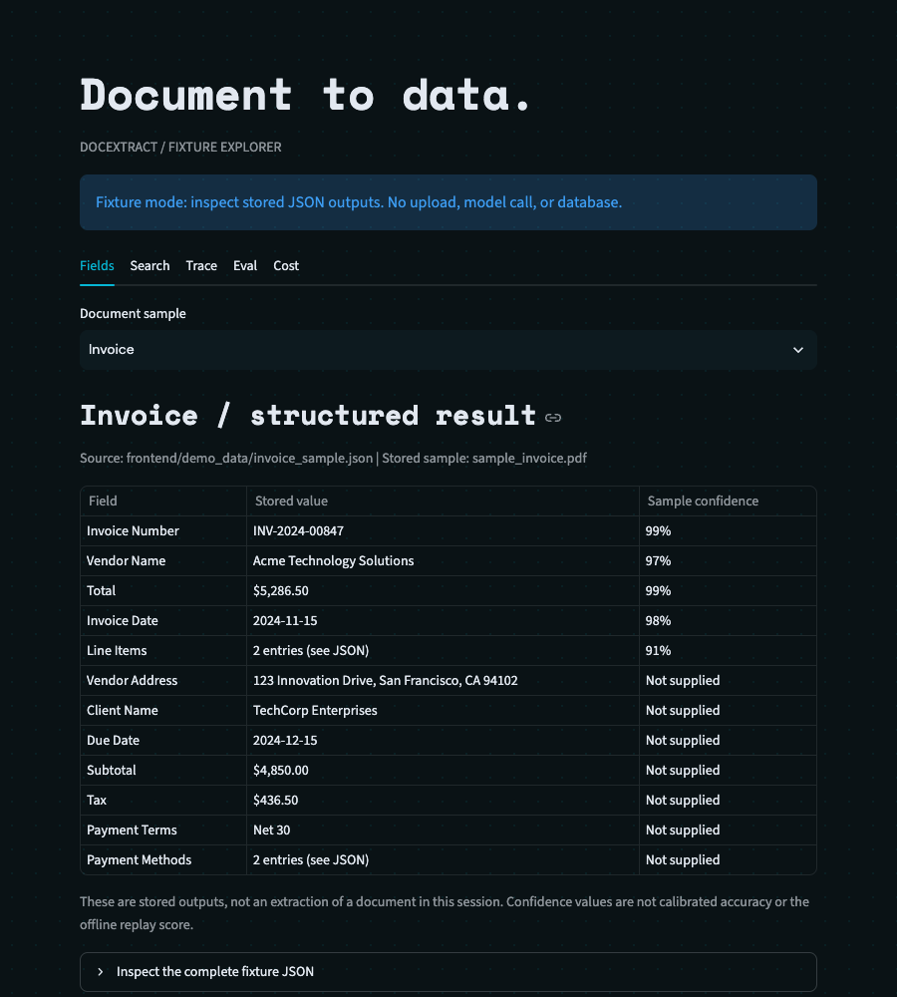
Task: Click the Subtotal field label
Action: point(112,770)
